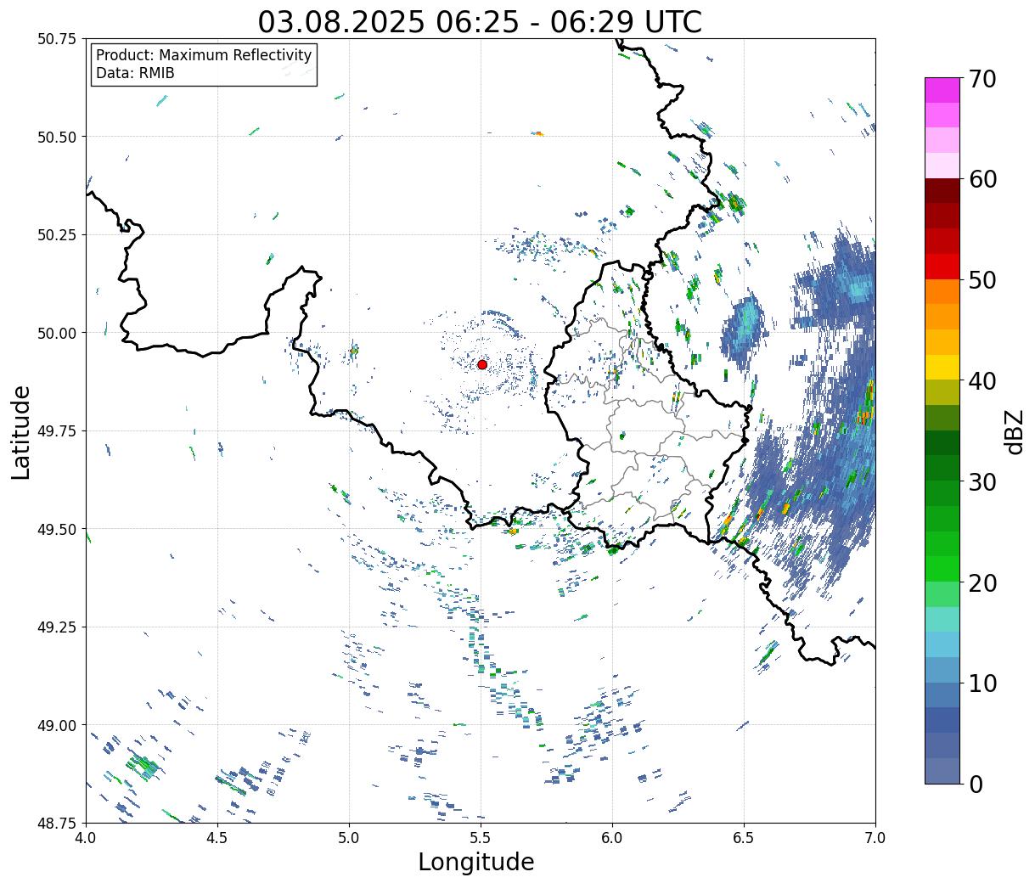
Task: Click the colorbar tick label 10
Action: 982,683
